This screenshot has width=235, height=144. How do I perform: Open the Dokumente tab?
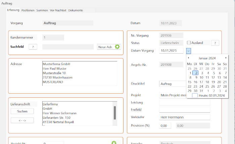point(76,10)
